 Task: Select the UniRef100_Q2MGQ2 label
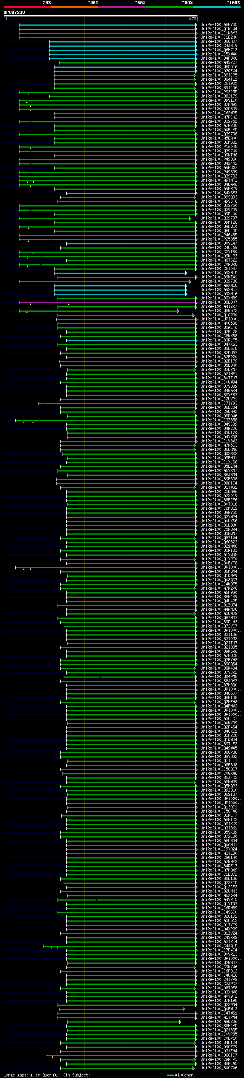point(219,142)
